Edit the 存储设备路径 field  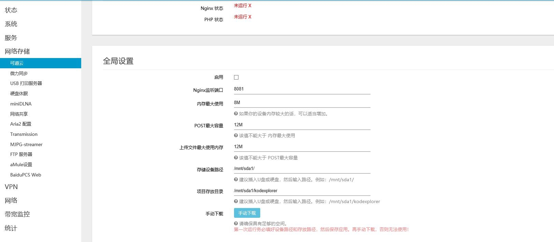pyautogui.click(x=302, y=169)
